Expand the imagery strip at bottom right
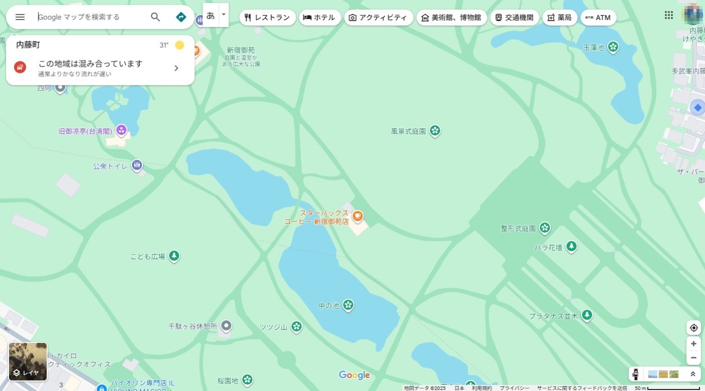The image size is (705, 391). [693, 374]
